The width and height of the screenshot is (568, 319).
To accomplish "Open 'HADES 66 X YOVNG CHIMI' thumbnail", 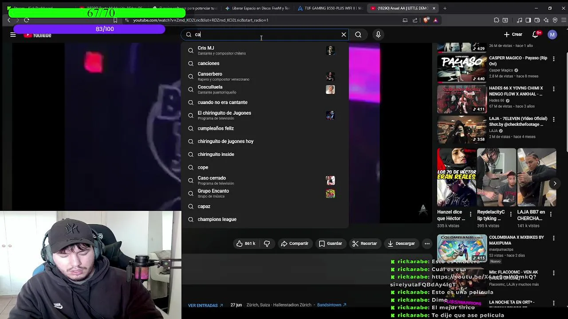I will tap(462, 99).
